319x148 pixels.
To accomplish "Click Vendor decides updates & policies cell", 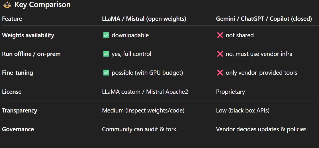I will tap(261, 129).
